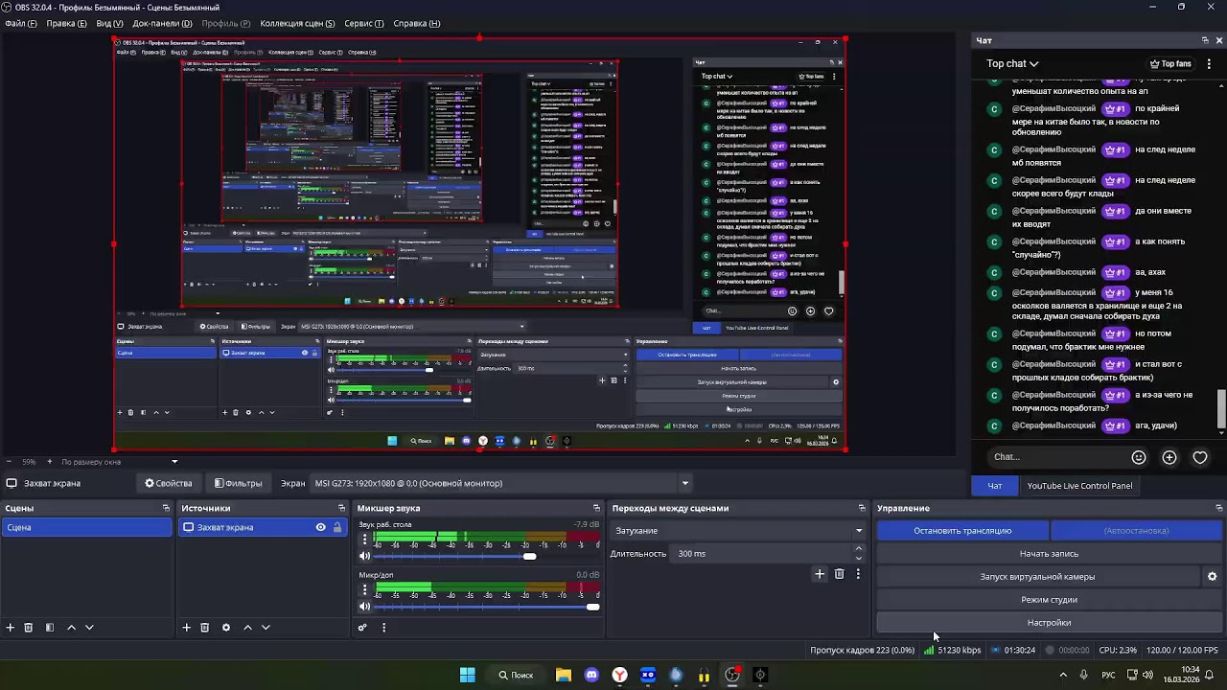This screenshot has width=1227, height=690.
Task: Increase transition duration with up arrow
Action: (858, 549)
